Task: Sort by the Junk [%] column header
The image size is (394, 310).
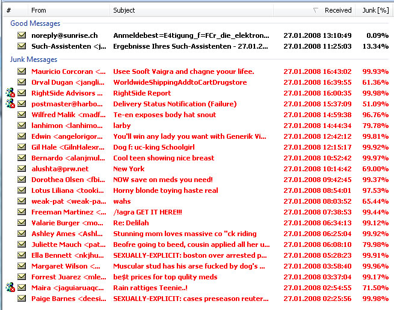Action: coord(375,10)
